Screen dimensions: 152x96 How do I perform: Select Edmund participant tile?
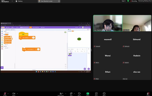coord(137,39)
